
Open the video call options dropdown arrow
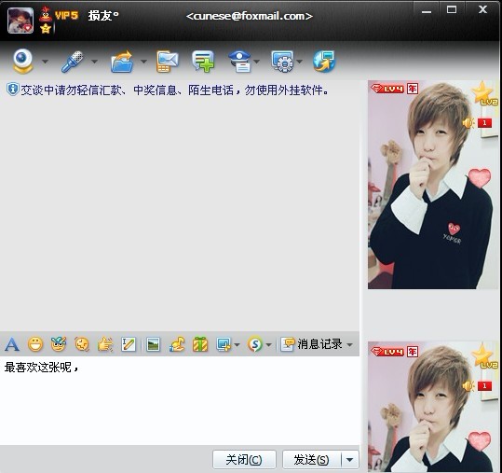45,62
